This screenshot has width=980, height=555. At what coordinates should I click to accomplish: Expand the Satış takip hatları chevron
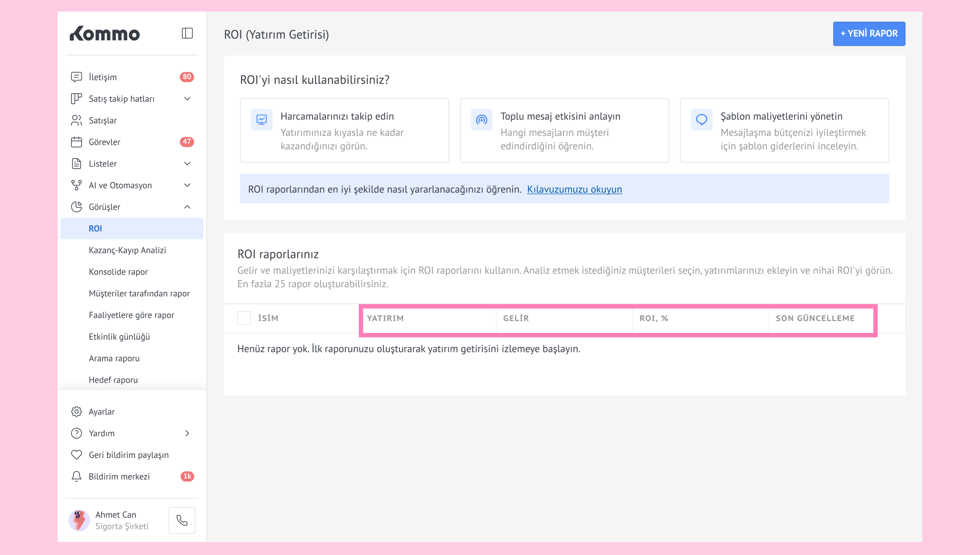click(x=187, y=99)
